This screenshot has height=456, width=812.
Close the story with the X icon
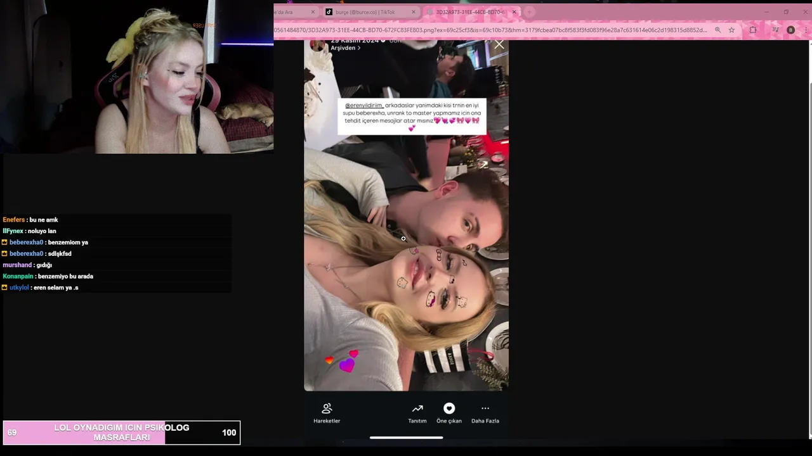pos(499,44)
